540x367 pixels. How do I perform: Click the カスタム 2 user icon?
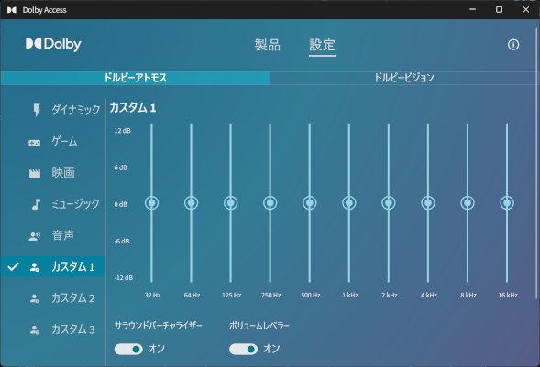pos(35,298)
